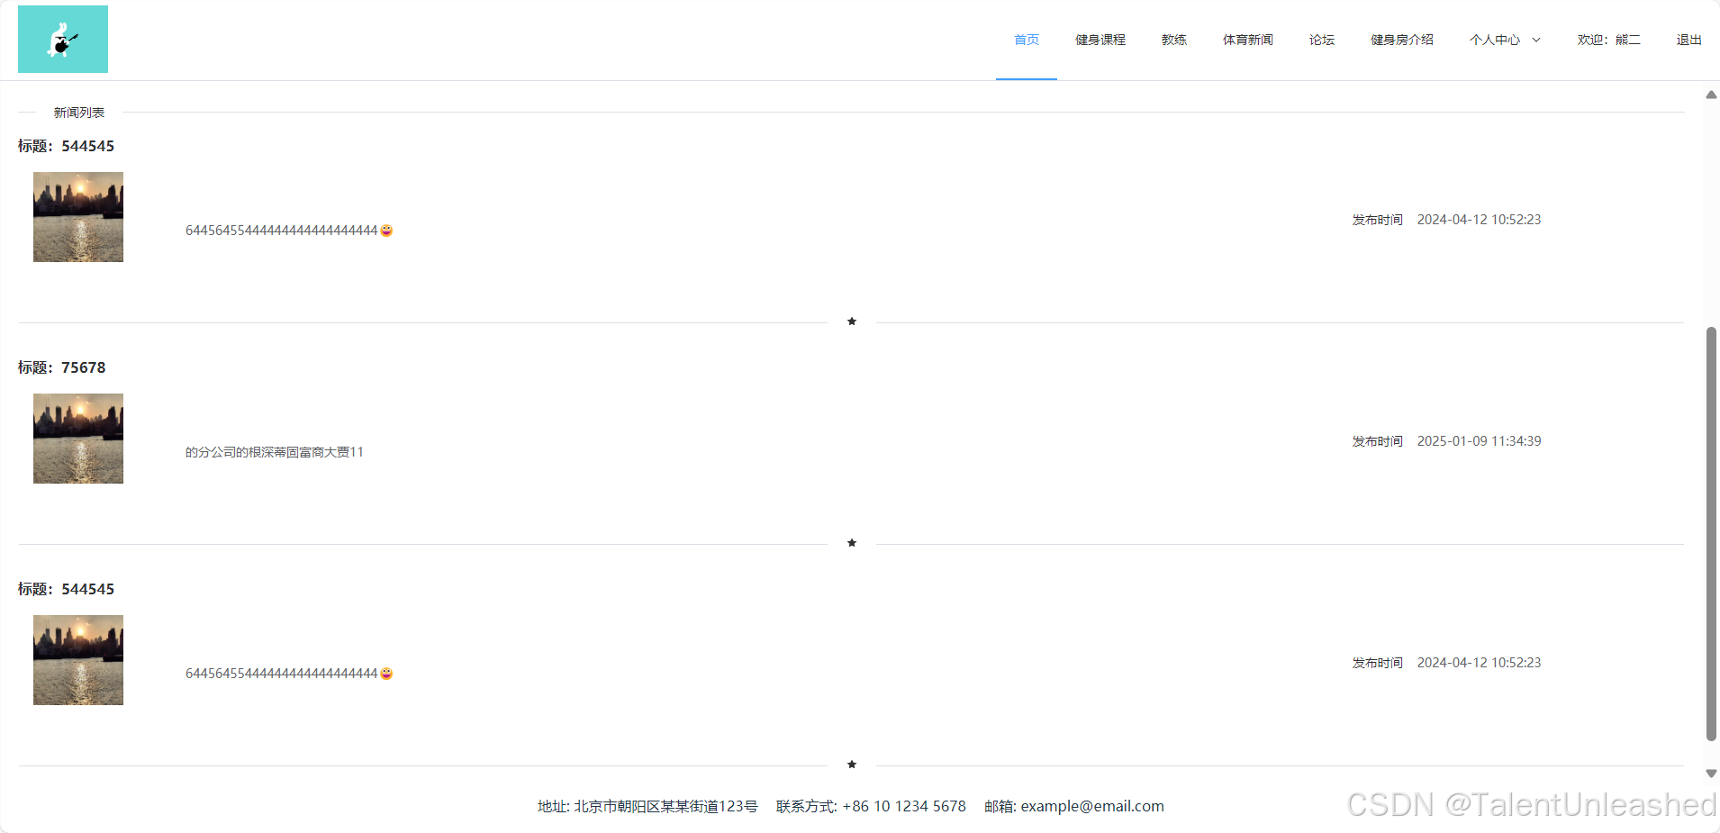Click the site logo with the guitar rabbit
1720x833 pixels.
[x=63, y=40]
